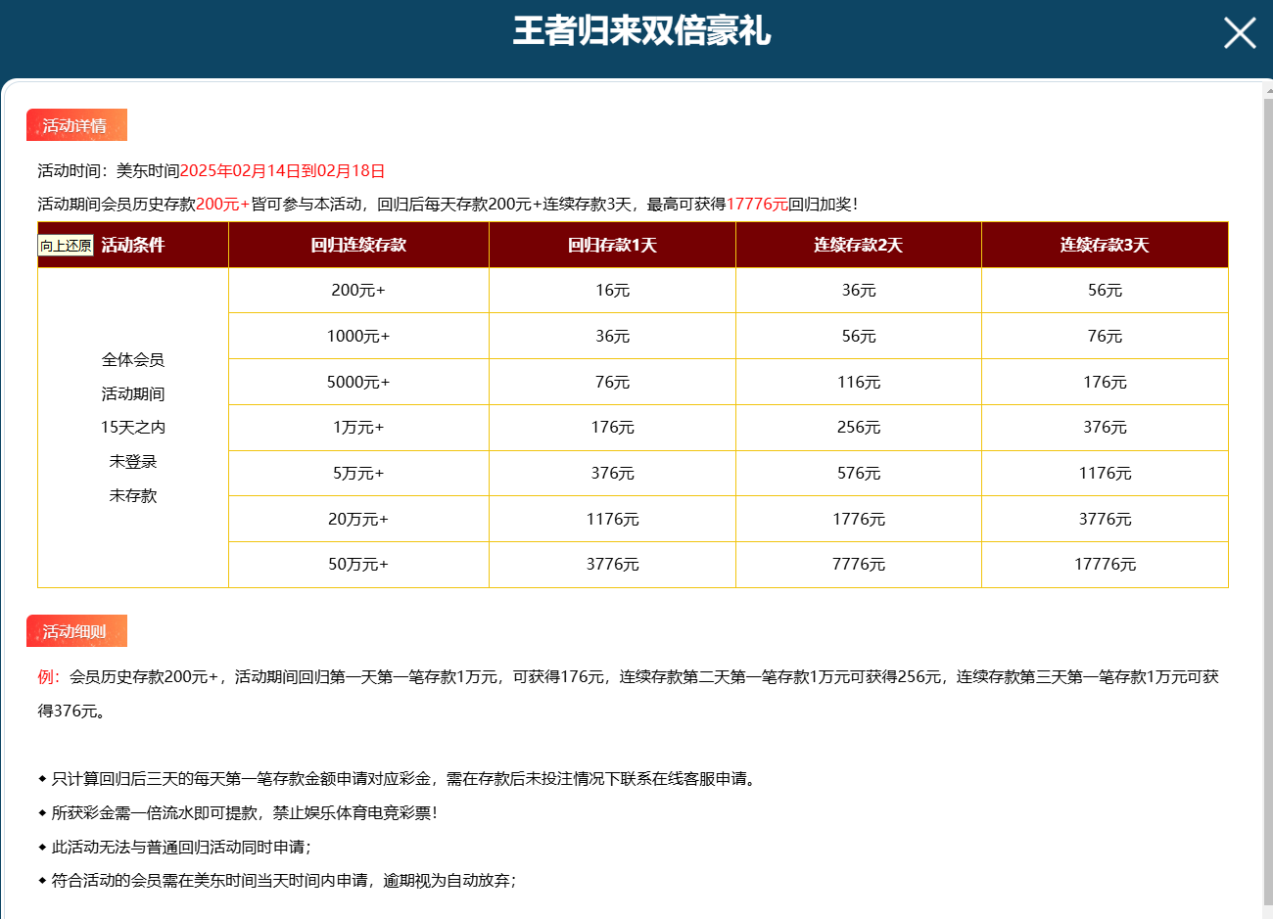The width and height of the screenshot is (1273, 919).
Task: Click the 36元 cell in 1000元+ row
Action: [x=612, y=336]
